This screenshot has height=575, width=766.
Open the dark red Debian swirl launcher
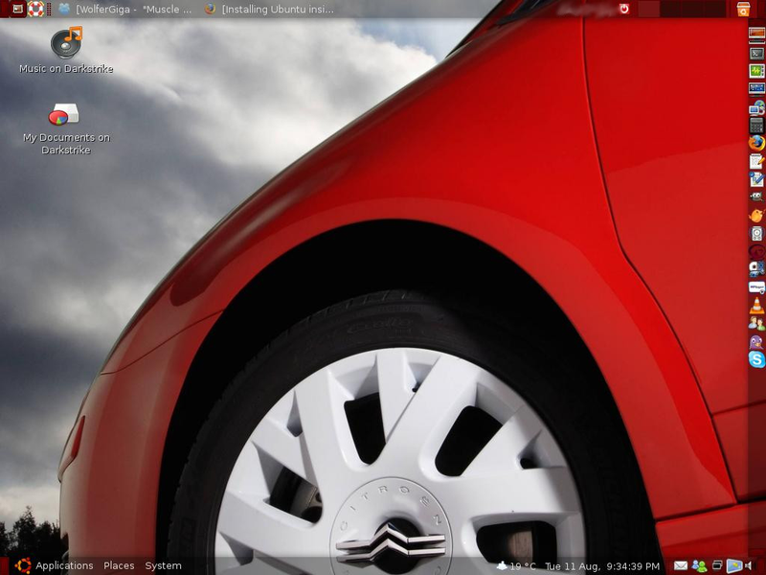click(x=756, y=251)
